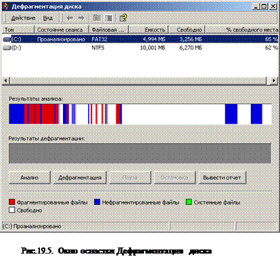This screenshot has height=261, width=280.
Task: Click the 62 % free space value
Action: [271, 48]
